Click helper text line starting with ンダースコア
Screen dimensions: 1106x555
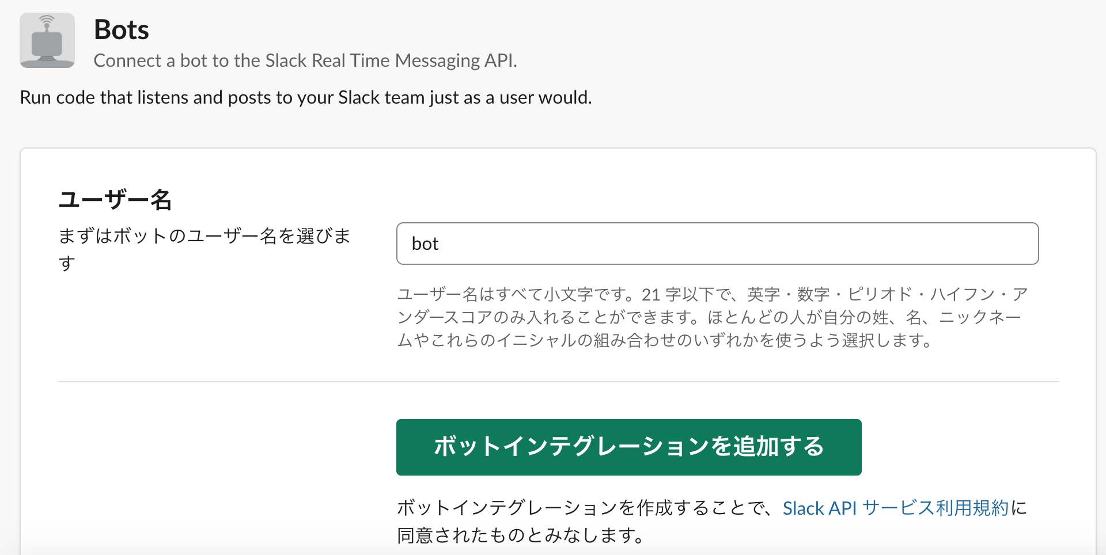pos(709,318)
